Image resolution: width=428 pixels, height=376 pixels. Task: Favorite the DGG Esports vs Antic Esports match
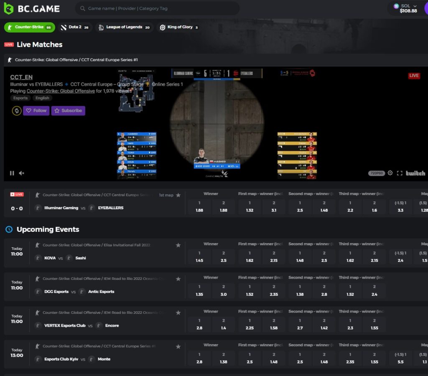point(178,279)
